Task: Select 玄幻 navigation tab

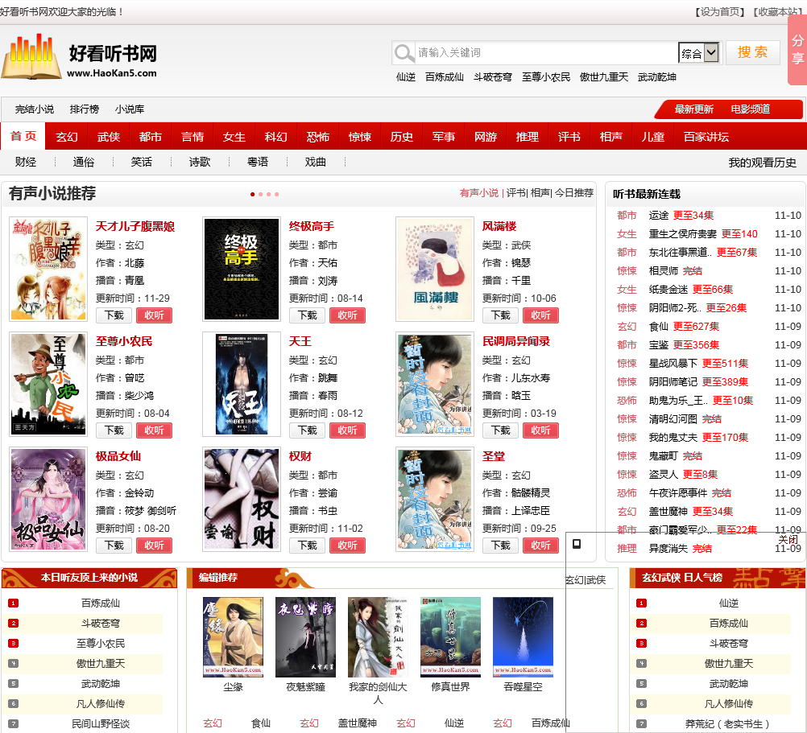Action: click(x=66, y=137)
